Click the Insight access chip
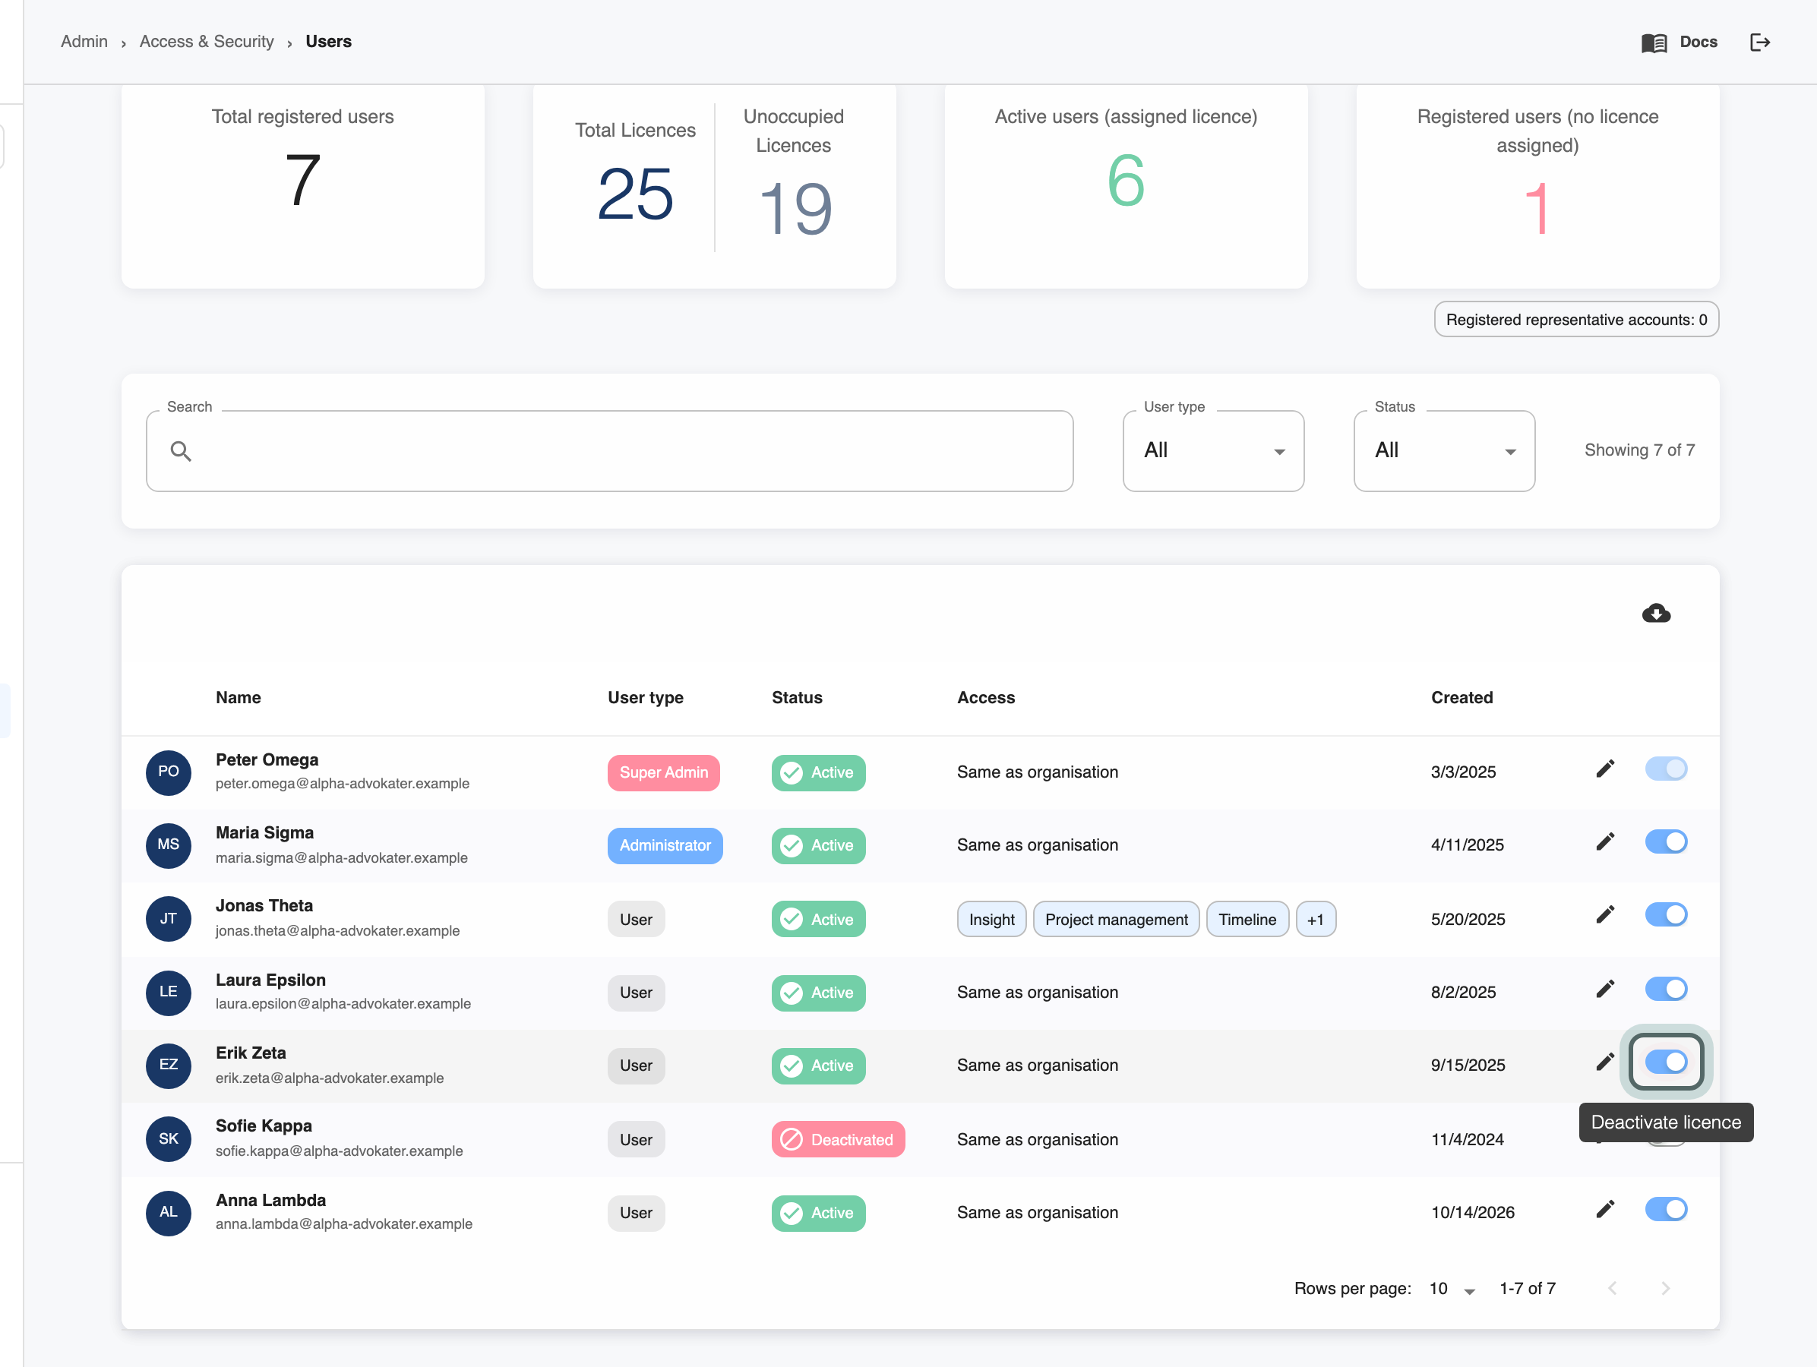This screenshot has height=1367, width=1817. point(991,920)
